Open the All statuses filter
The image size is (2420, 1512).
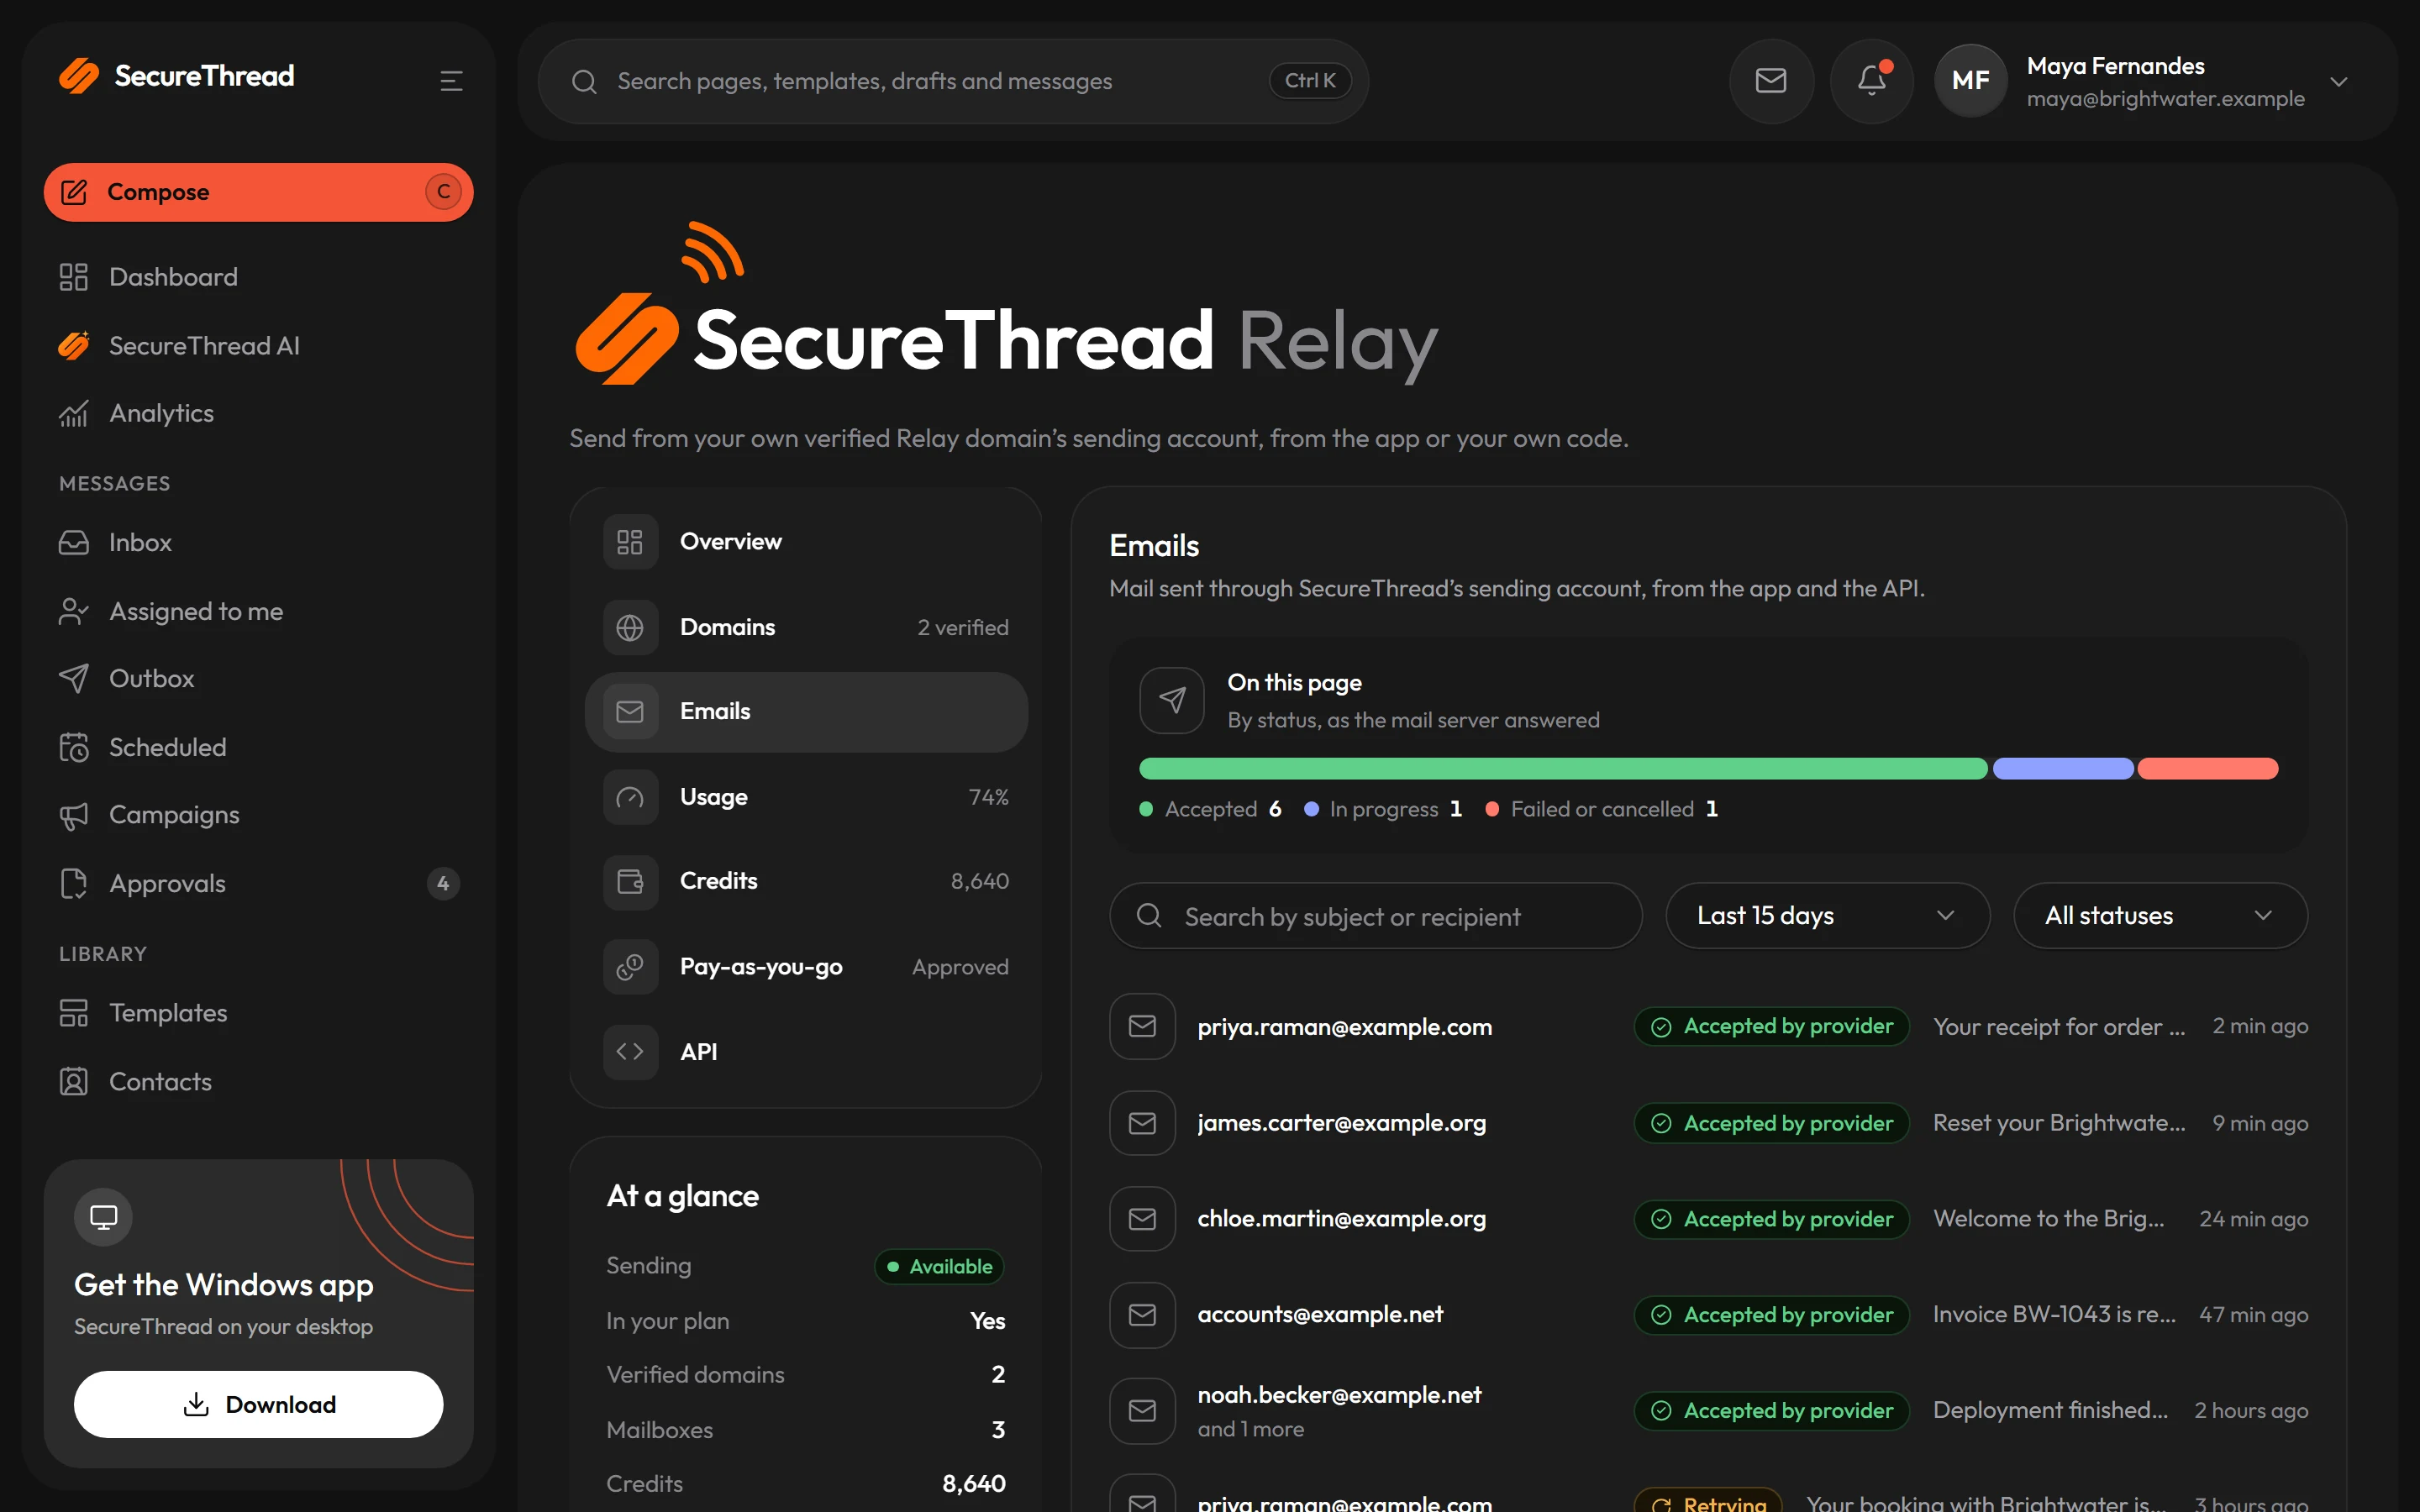pyautogui.click(x=2160, y=915)
